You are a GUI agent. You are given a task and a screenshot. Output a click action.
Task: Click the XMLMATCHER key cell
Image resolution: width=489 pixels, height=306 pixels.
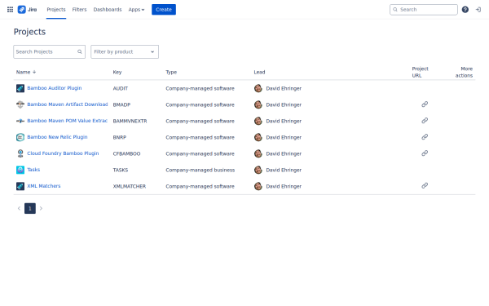(x=130, y=186)
